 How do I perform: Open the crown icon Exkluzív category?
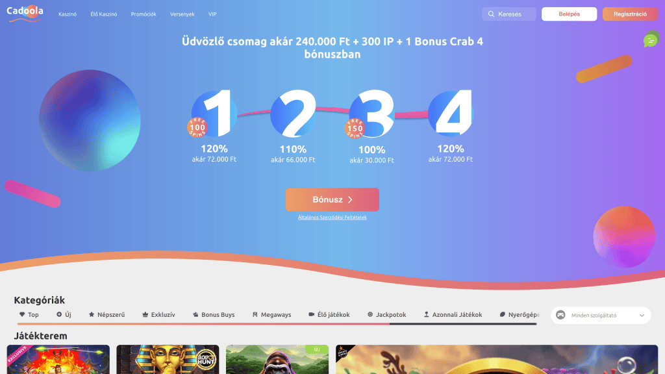pyautogui.click(x=158, y=315)
